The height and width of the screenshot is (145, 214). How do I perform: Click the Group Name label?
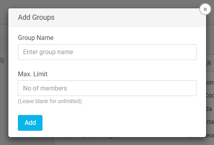36,38
